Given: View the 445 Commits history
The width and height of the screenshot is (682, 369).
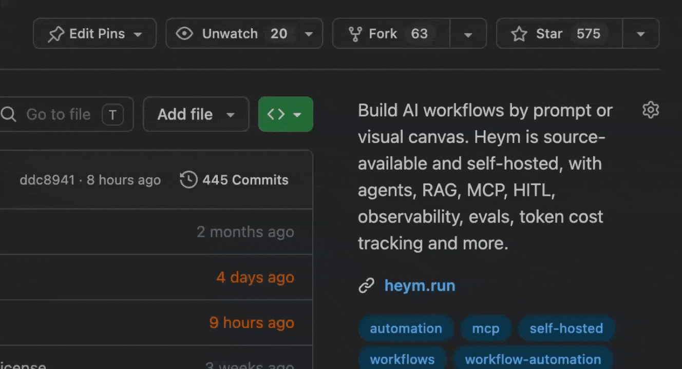Looking at the screenshot, I should (234, 180).
